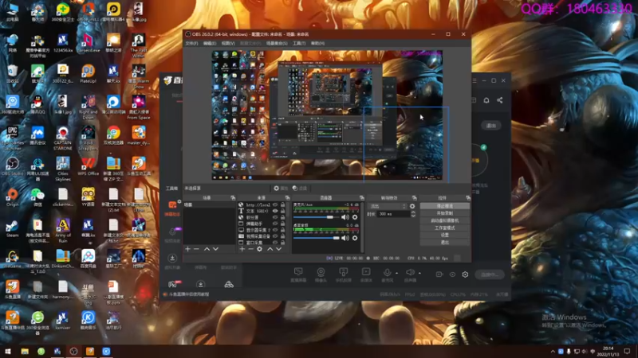Click the transition duration 300 ms field

point(393,214)
